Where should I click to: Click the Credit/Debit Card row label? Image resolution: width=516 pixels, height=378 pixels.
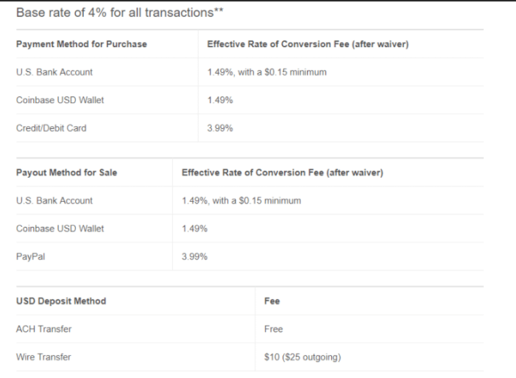[x=52, y=128]
